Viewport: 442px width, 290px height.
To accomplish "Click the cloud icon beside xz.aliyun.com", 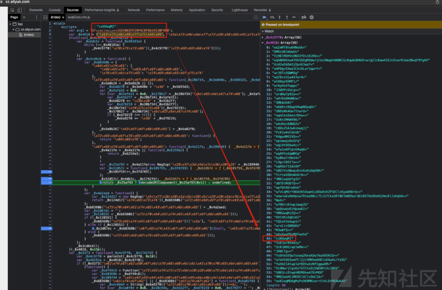I will [x=18, y=29].
